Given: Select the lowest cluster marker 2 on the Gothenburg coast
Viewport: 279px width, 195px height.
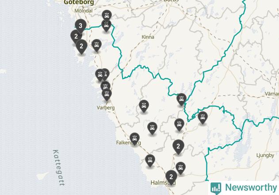Looking at the screenshot, I should [81, 46].
